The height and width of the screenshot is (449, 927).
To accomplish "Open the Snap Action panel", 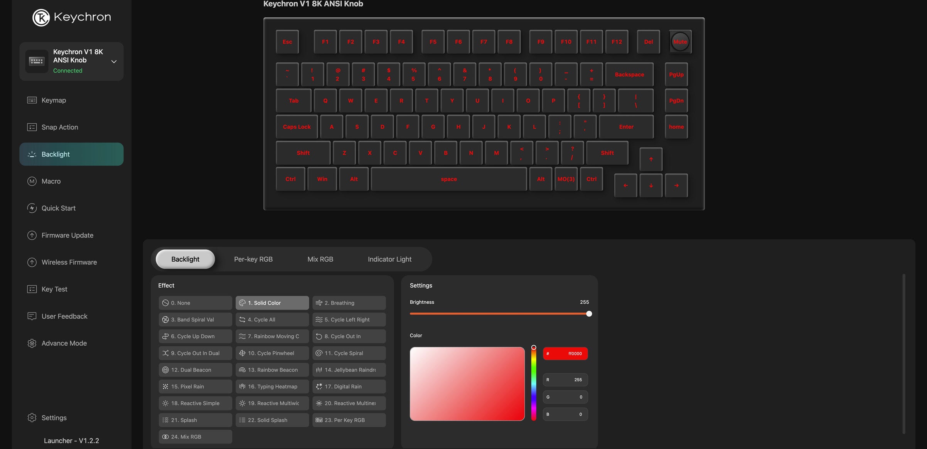I will pos(59,127).
